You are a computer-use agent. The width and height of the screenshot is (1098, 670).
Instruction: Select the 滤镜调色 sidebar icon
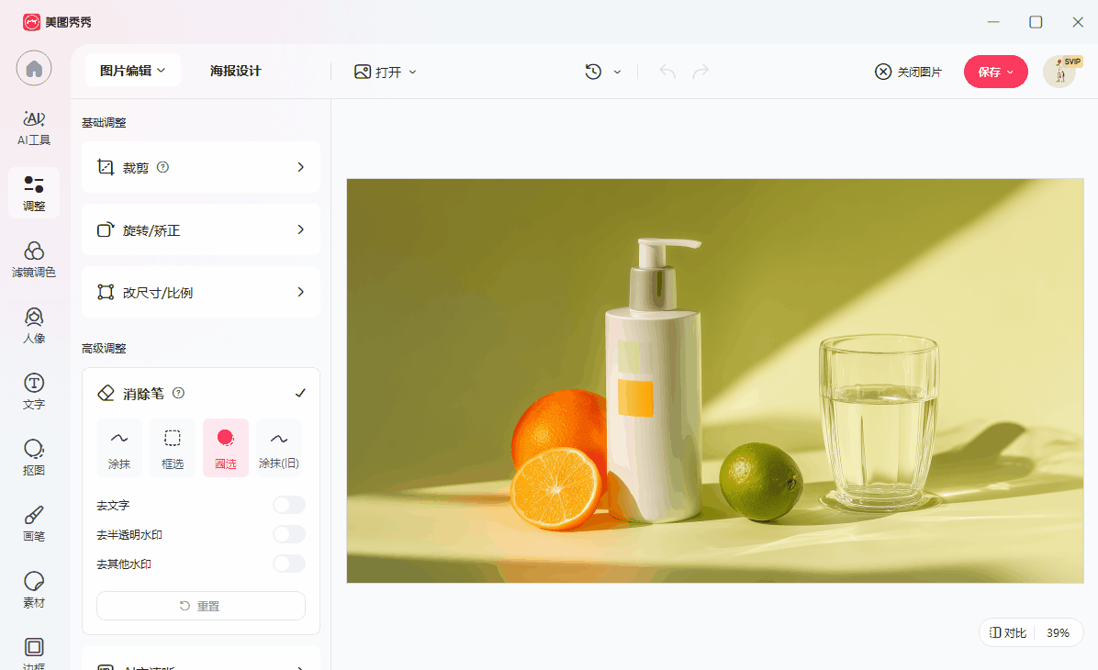[34, 260]
